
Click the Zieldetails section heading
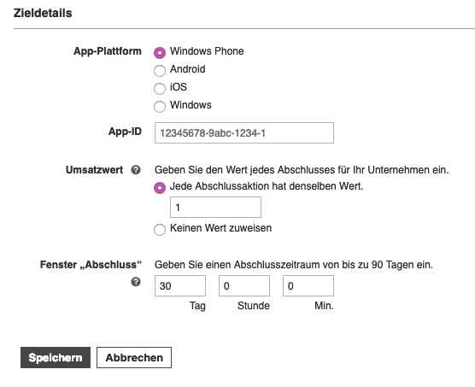pos(43,13)
